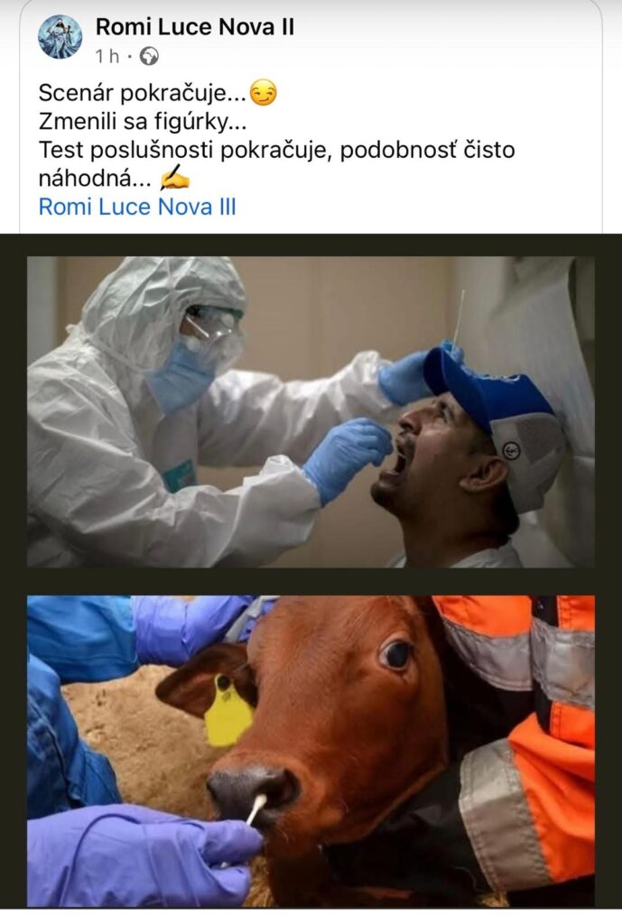The width and height of the screenshot is (622, 924).
Task: Follow the Romi Luce Nova III link
Action: tap(137, 207)
